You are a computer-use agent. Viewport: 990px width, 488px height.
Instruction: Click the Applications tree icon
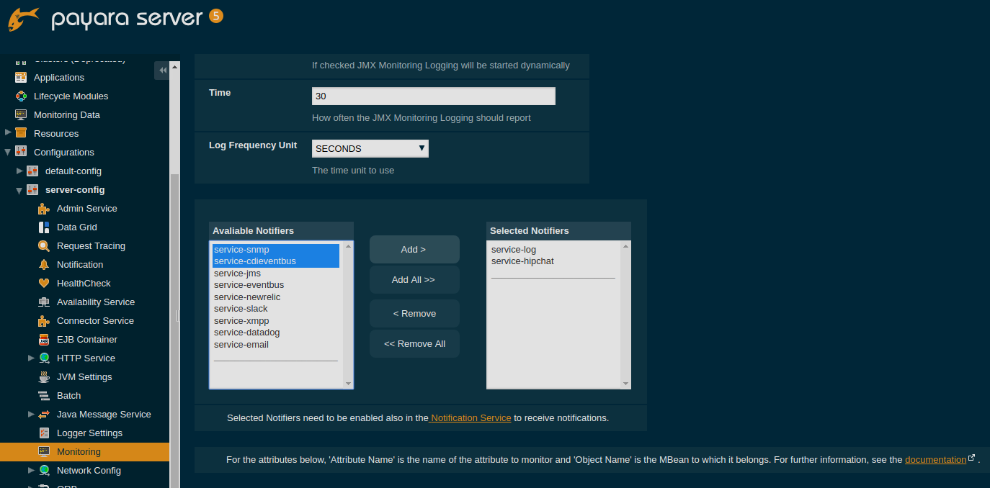click(21, 78)
